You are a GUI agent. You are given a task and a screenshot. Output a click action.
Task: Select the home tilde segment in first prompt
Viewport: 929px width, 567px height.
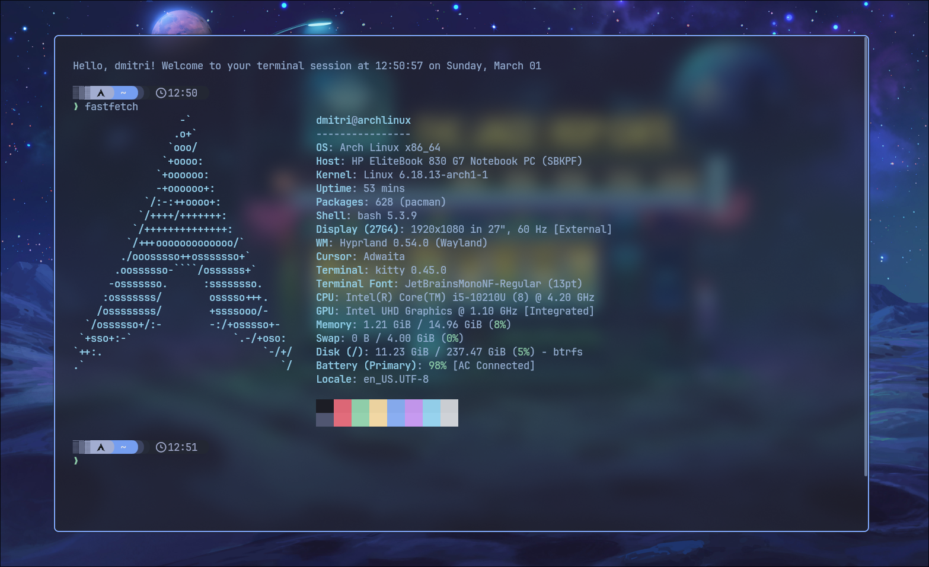pyautogui.click(x=124, y=93)
